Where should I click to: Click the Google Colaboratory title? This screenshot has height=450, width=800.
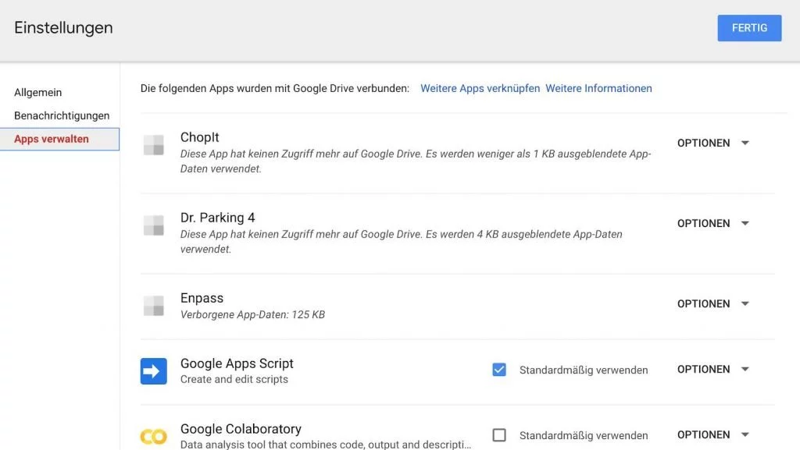click(x=241, y=429)
